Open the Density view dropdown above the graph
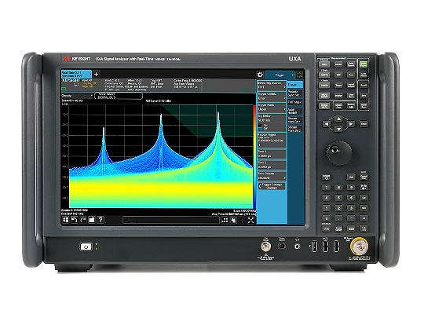The height and width of the screenshot is (318, 424). [x=77, y=96]
